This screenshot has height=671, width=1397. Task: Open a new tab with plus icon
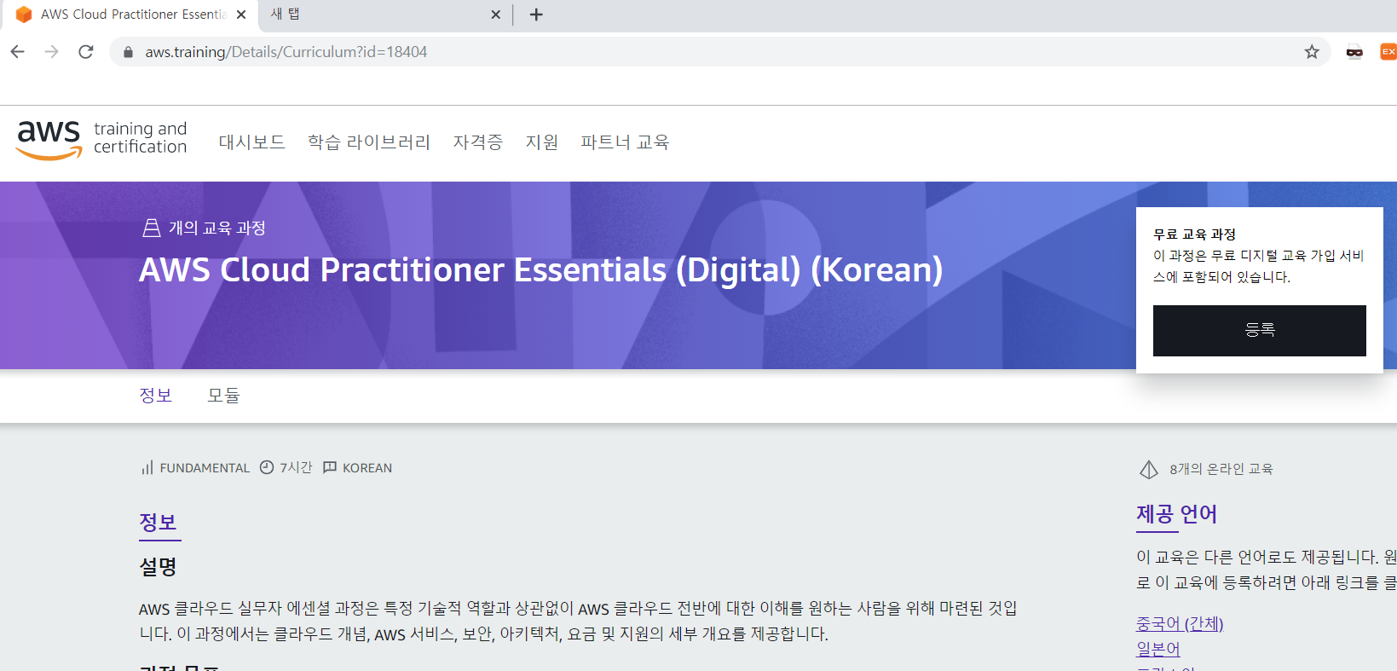click(536, 14)
